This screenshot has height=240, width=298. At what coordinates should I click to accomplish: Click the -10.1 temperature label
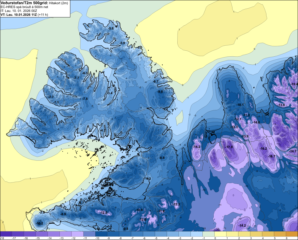coord(240,105)
